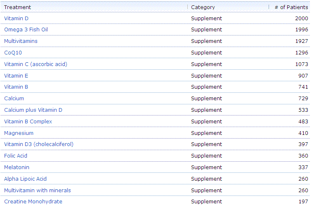Viewport: 321px width, 205px height.
Task: Click the Folic Acid link
Action: click(x=16, y=156)
